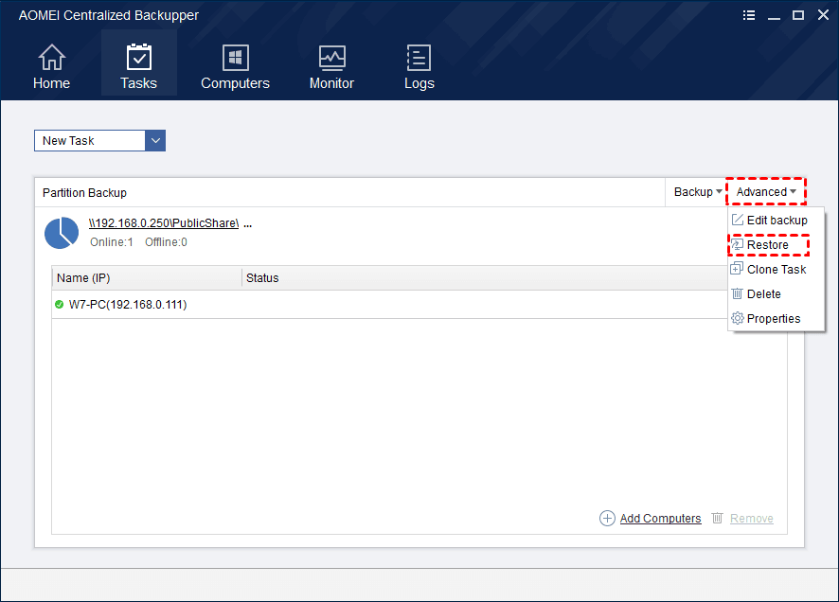The image size is (839, 602).
Task: Click the Partition Backup task title
Action: [x=84, y=193]
